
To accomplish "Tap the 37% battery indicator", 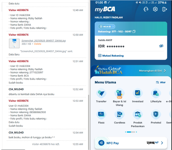I will point(162,2).
